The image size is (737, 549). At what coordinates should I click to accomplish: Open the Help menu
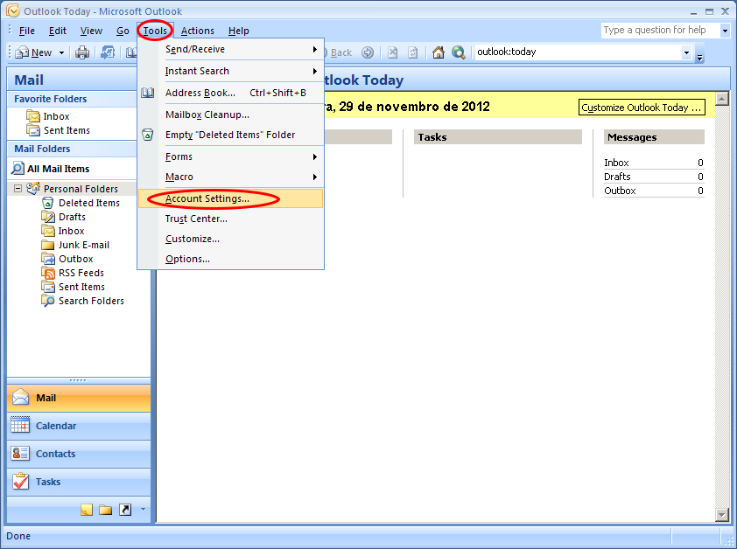239,31
